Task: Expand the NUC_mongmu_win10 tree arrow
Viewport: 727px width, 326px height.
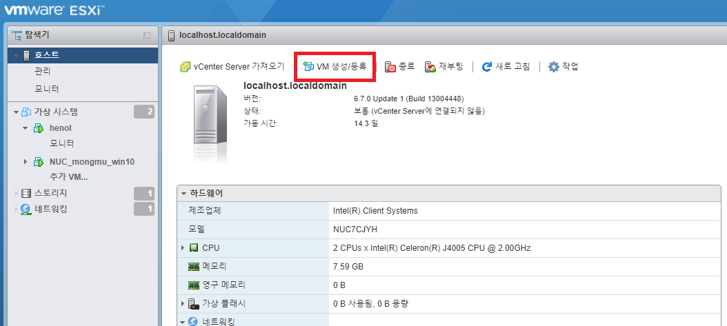Action: click(26, 162)
